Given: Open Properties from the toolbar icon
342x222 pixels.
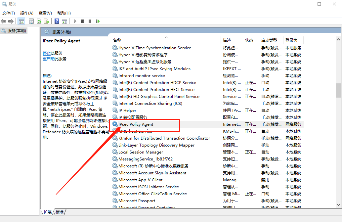Looking at the screenshot, I should [x=31, y=21].
